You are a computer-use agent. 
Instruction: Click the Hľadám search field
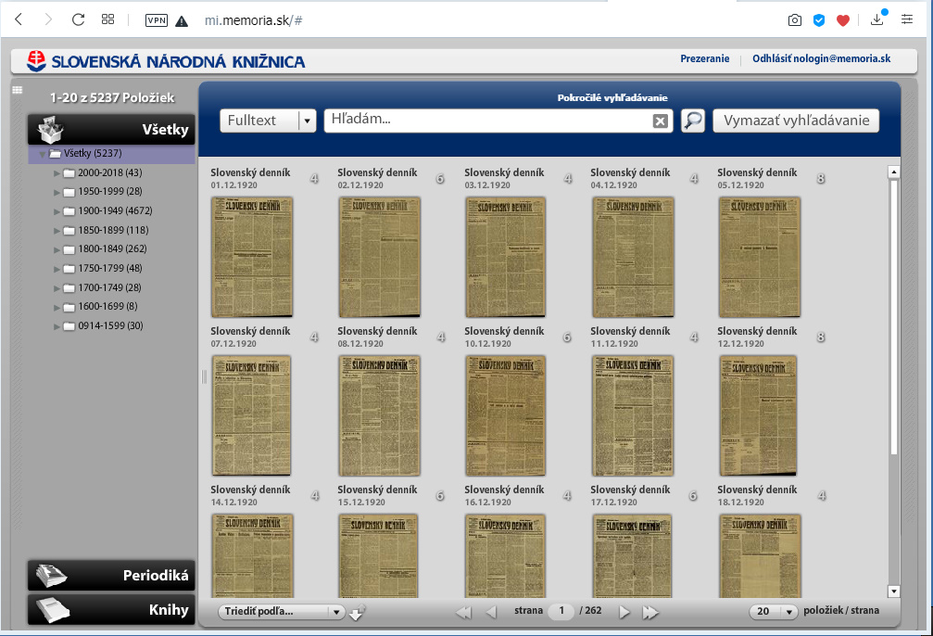(x=488, y=121)
